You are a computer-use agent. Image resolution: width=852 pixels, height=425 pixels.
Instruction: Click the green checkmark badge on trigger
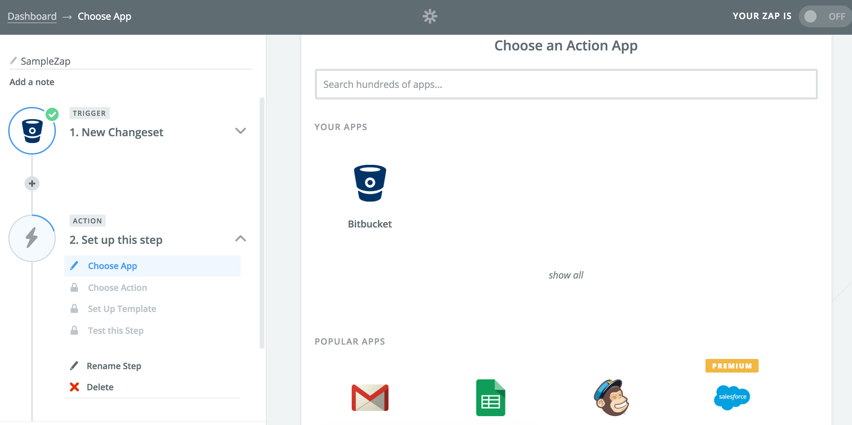coord(52,114)
